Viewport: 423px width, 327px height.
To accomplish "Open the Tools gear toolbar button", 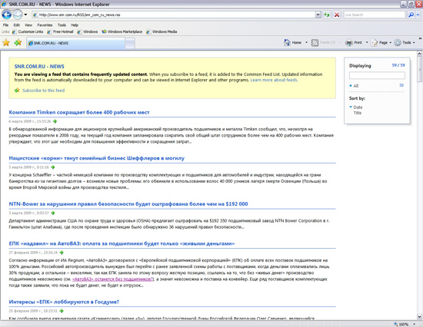I will (x=402, y=42).
